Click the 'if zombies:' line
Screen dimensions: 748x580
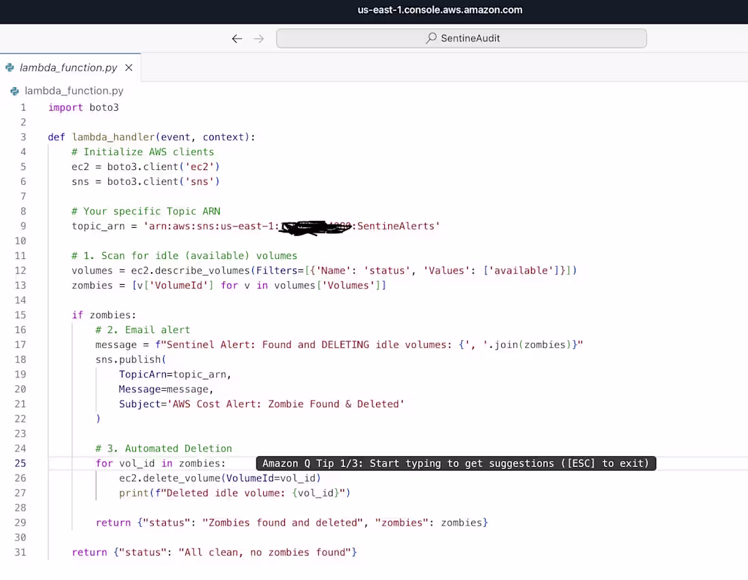104,315
